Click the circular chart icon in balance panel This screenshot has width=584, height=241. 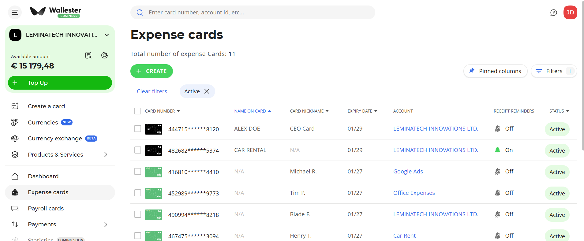click(x=104, y=55)
